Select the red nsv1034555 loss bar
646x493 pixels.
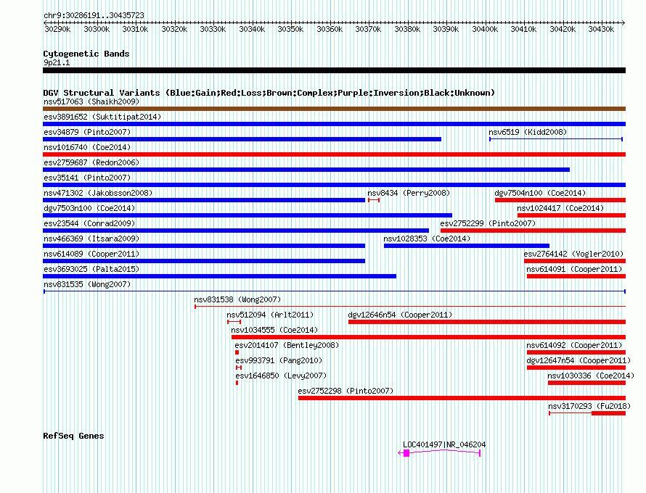[428, 337]
